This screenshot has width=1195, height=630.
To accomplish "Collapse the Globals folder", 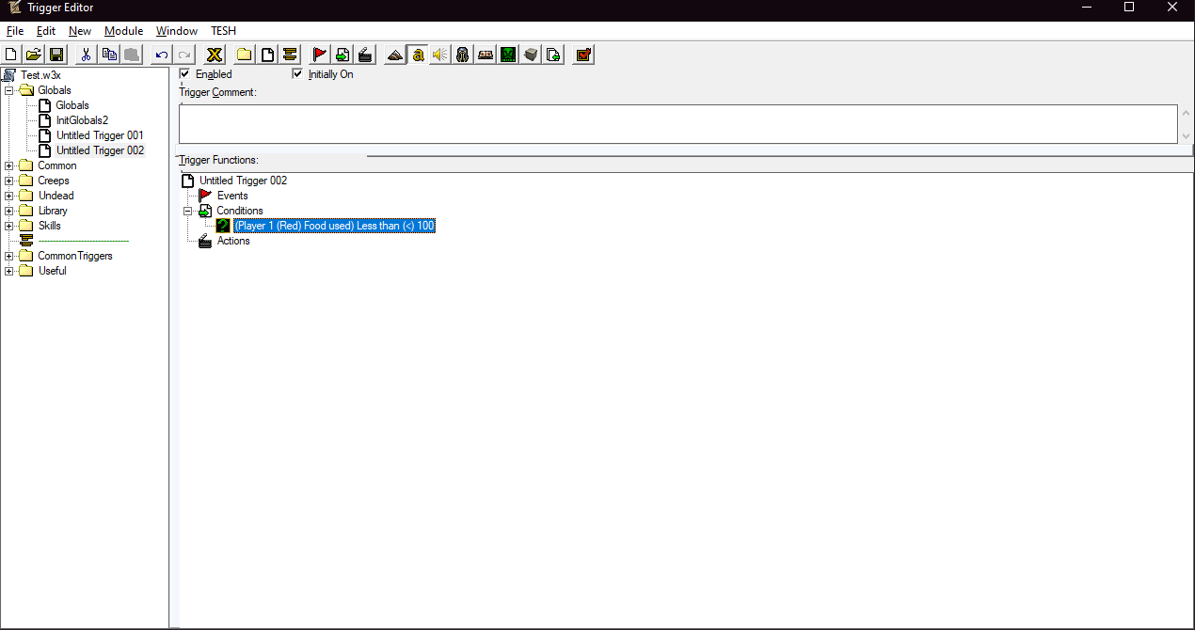I will 9,90.
